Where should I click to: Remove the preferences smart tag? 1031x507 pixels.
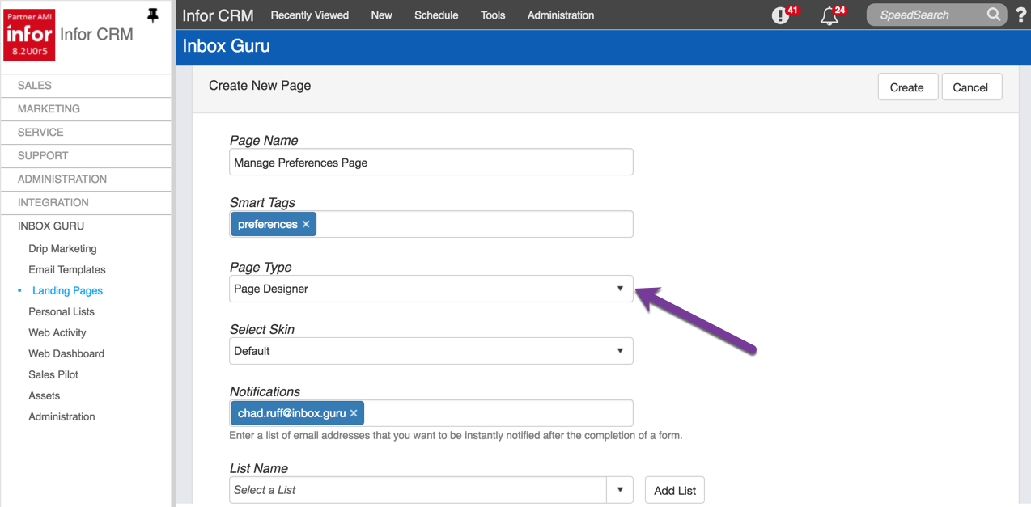(306, 224)
